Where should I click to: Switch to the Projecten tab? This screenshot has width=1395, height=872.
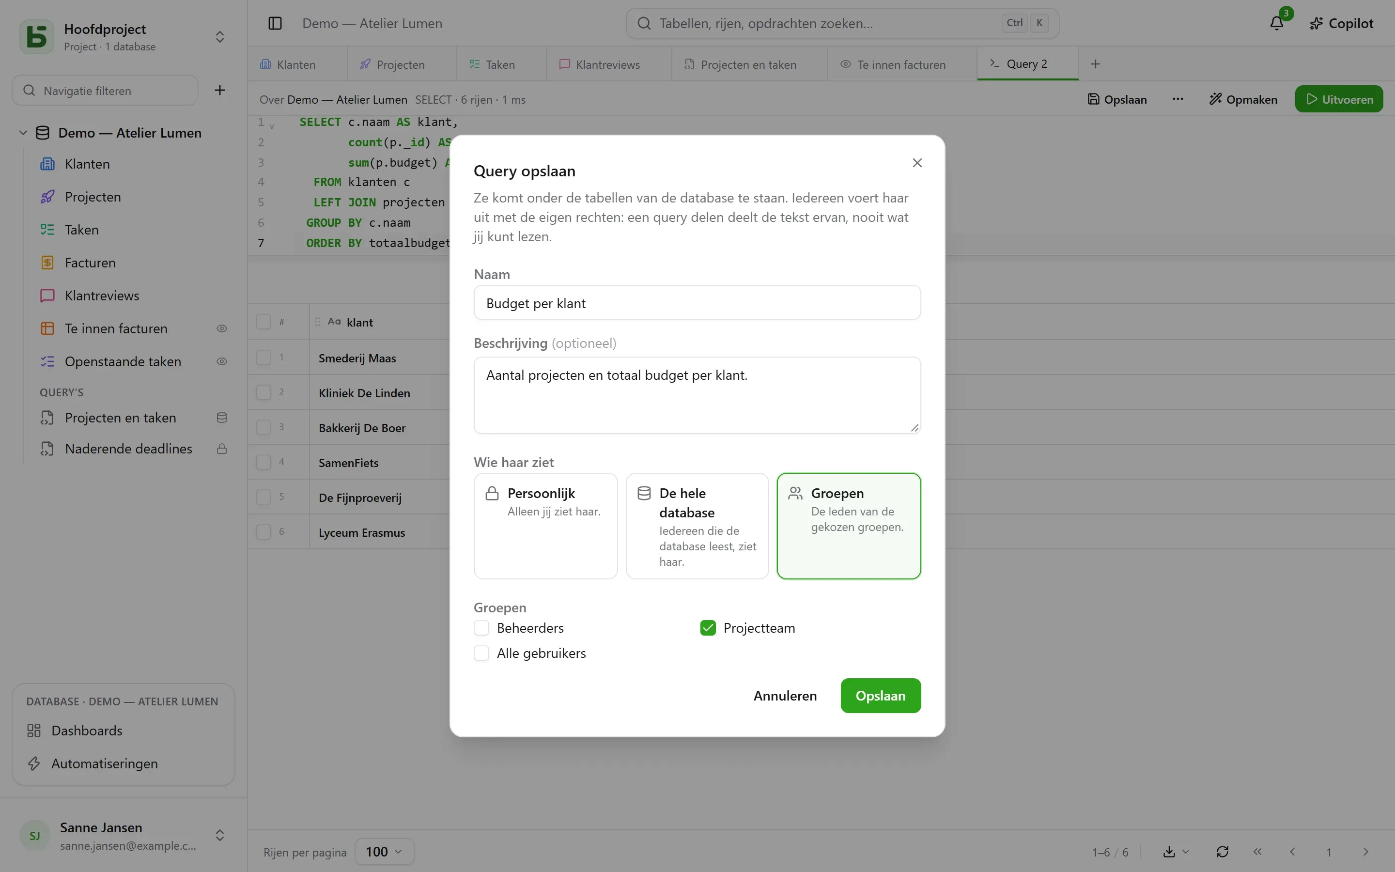tap(401, 64)
